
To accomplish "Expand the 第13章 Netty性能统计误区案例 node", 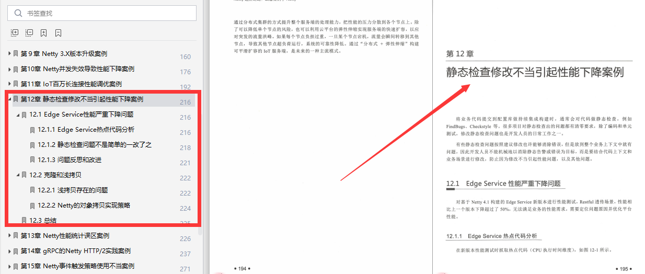I will point(9,236).
